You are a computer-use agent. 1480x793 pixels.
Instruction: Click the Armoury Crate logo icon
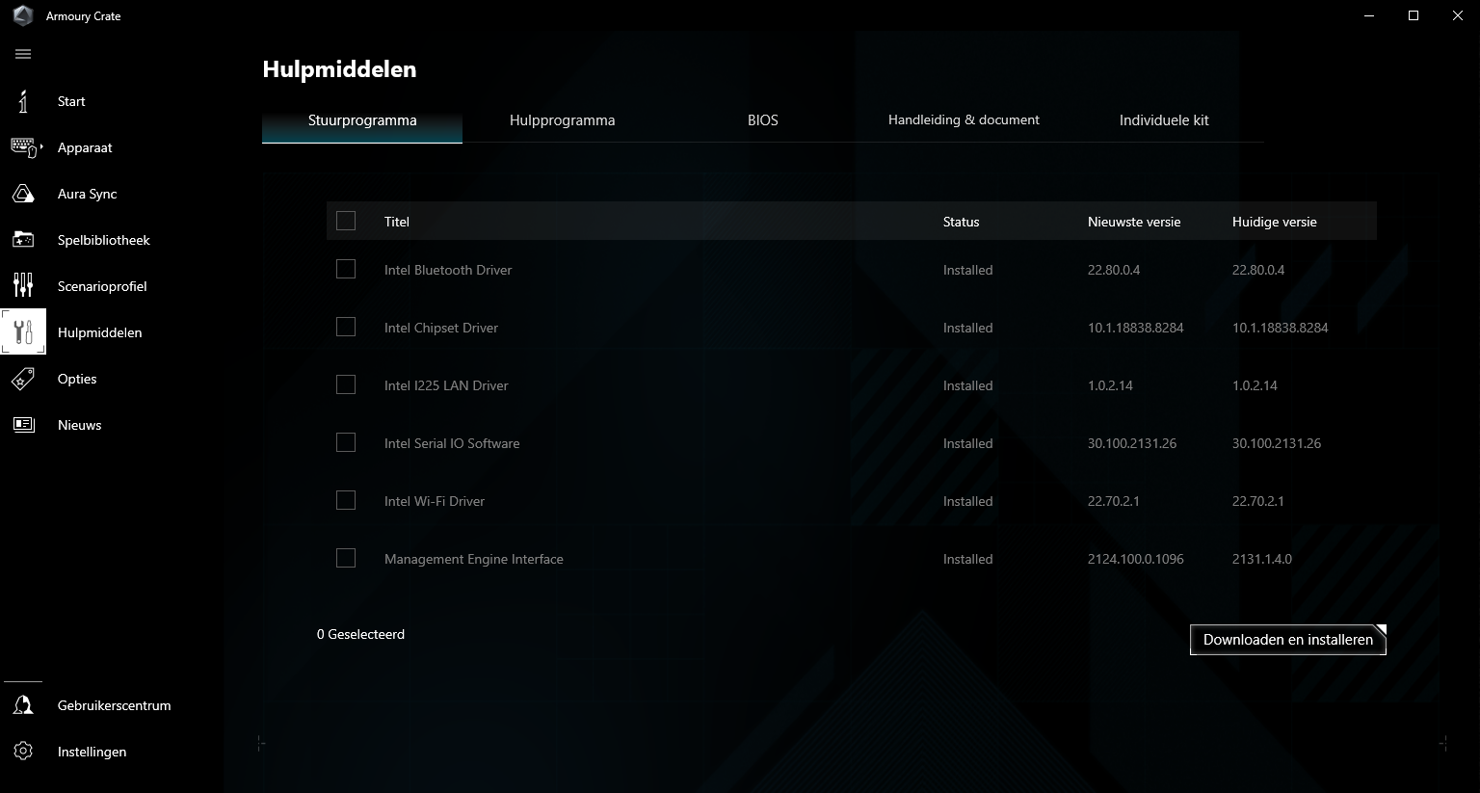tap(21, 16)
